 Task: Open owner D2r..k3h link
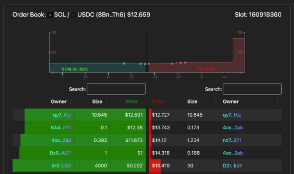coord(233,166)
